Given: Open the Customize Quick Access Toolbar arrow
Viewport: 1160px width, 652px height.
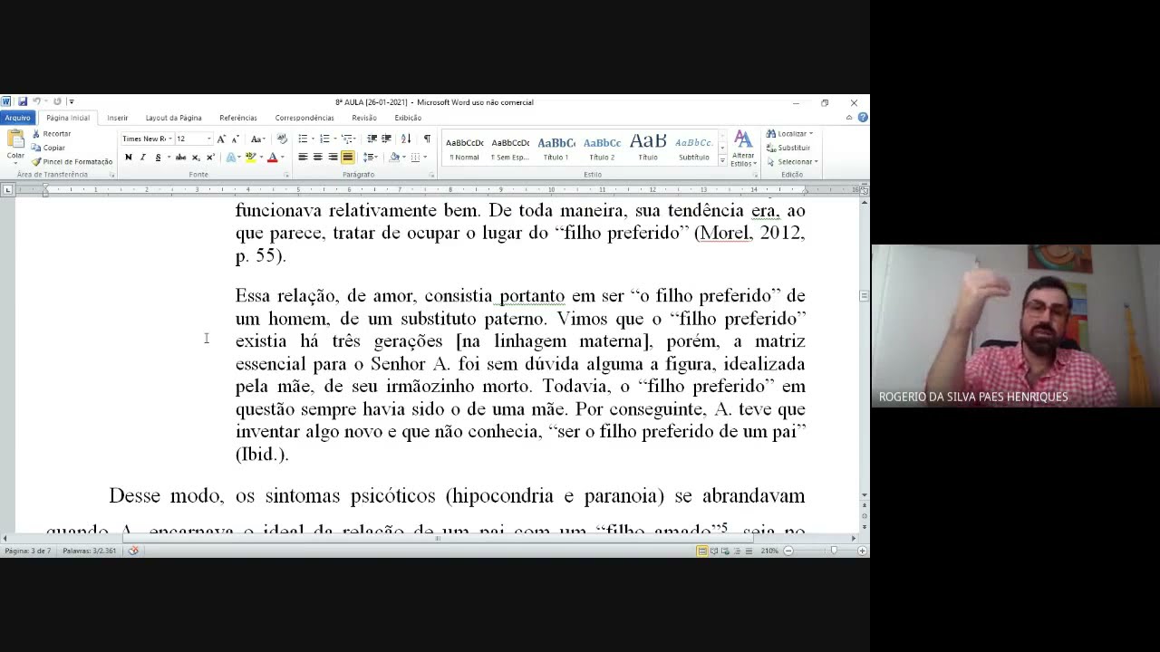Looking at the screenshot, I should tap(72, 102).
